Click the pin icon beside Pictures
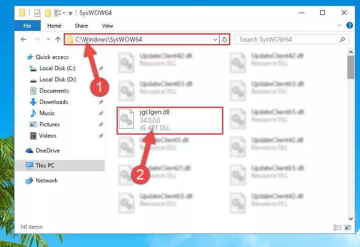Viewport: 360px width, 247px height. [101, 124]
